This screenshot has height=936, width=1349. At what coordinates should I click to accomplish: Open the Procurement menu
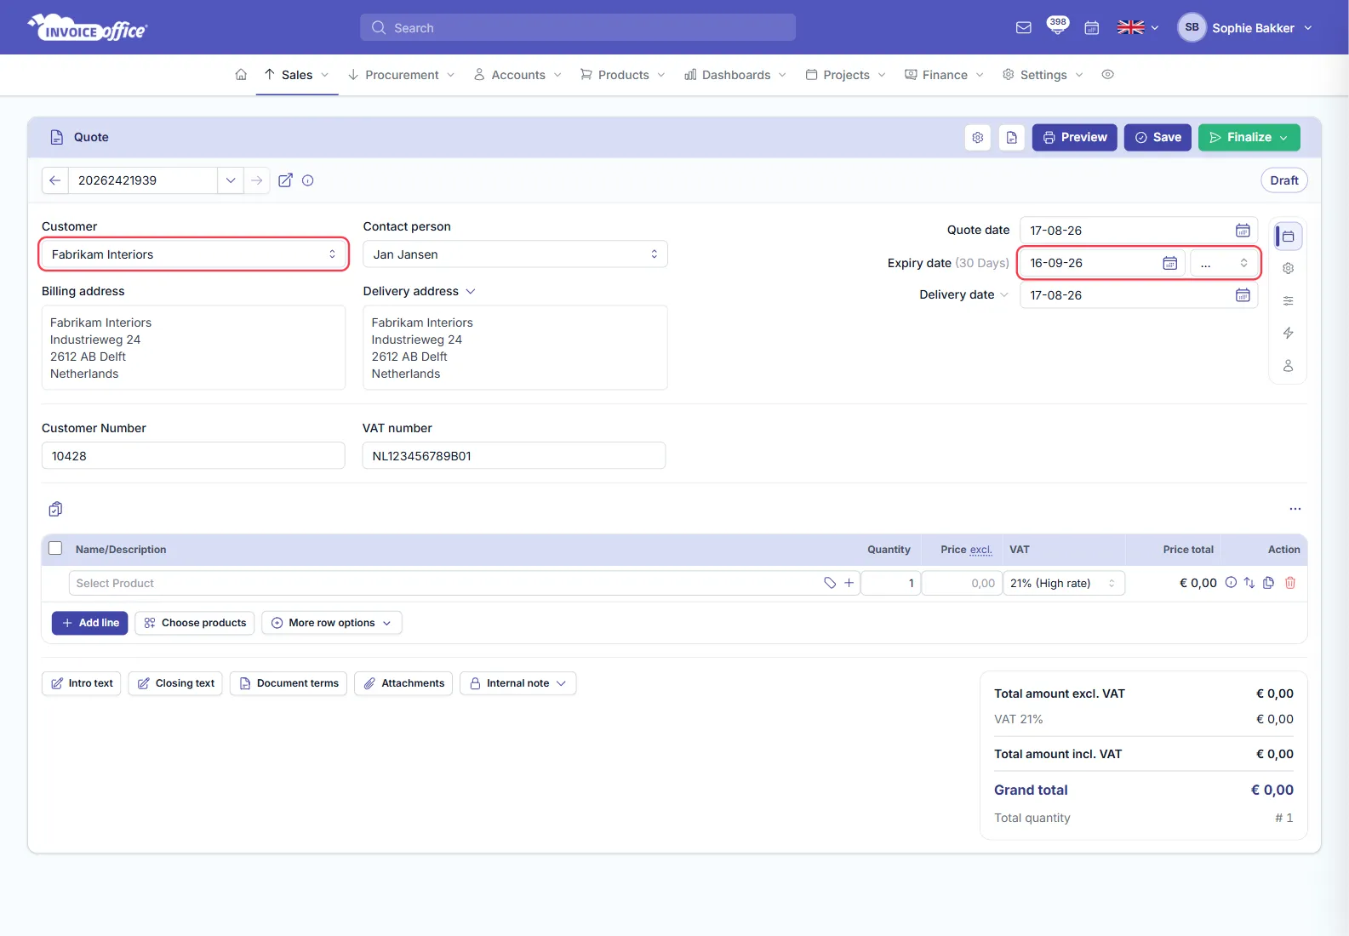(x=402, y=75)
